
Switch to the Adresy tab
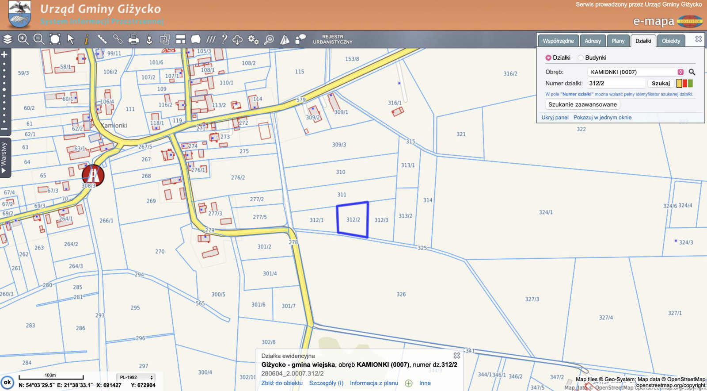593,41
